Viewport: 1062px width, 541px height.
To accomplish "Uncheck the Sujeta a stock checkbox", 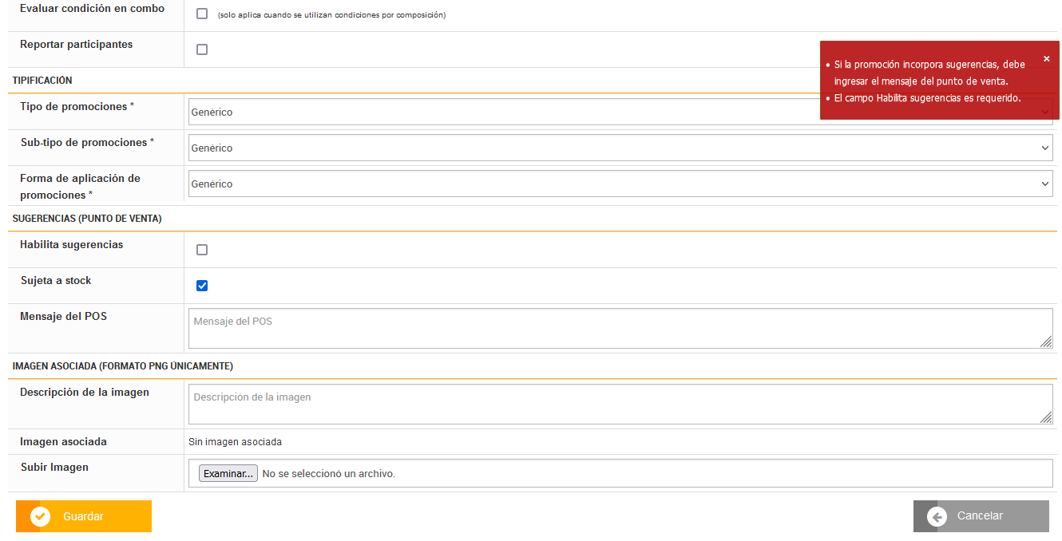I will pos(202,286).
